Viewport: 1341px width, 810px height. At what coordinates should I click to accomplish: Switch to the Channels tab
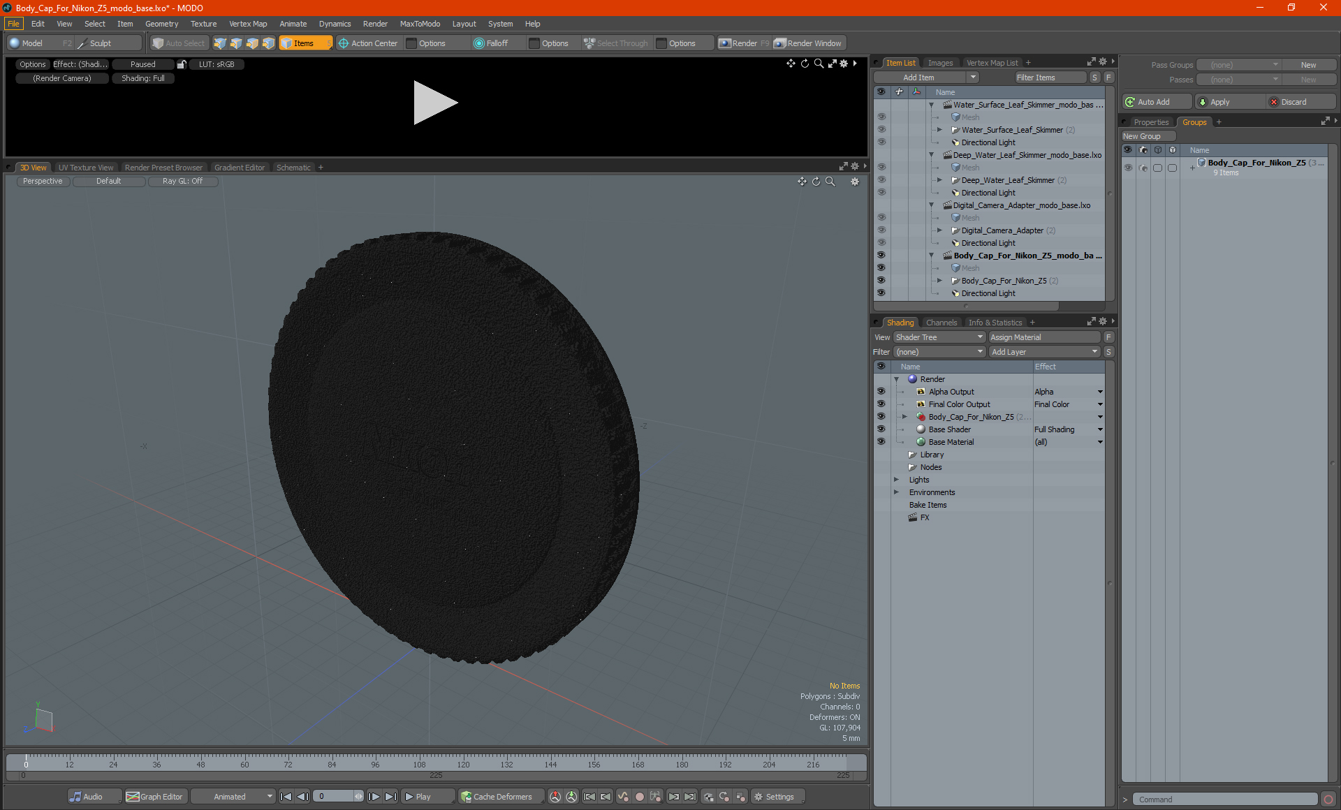(941, 323)
